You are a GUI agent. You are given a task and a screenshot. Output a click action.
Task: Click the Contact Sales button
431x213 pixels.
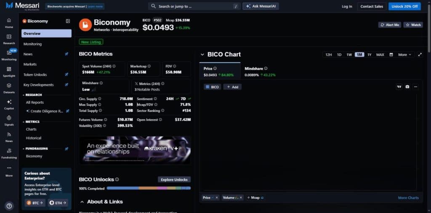pos(372,6)
